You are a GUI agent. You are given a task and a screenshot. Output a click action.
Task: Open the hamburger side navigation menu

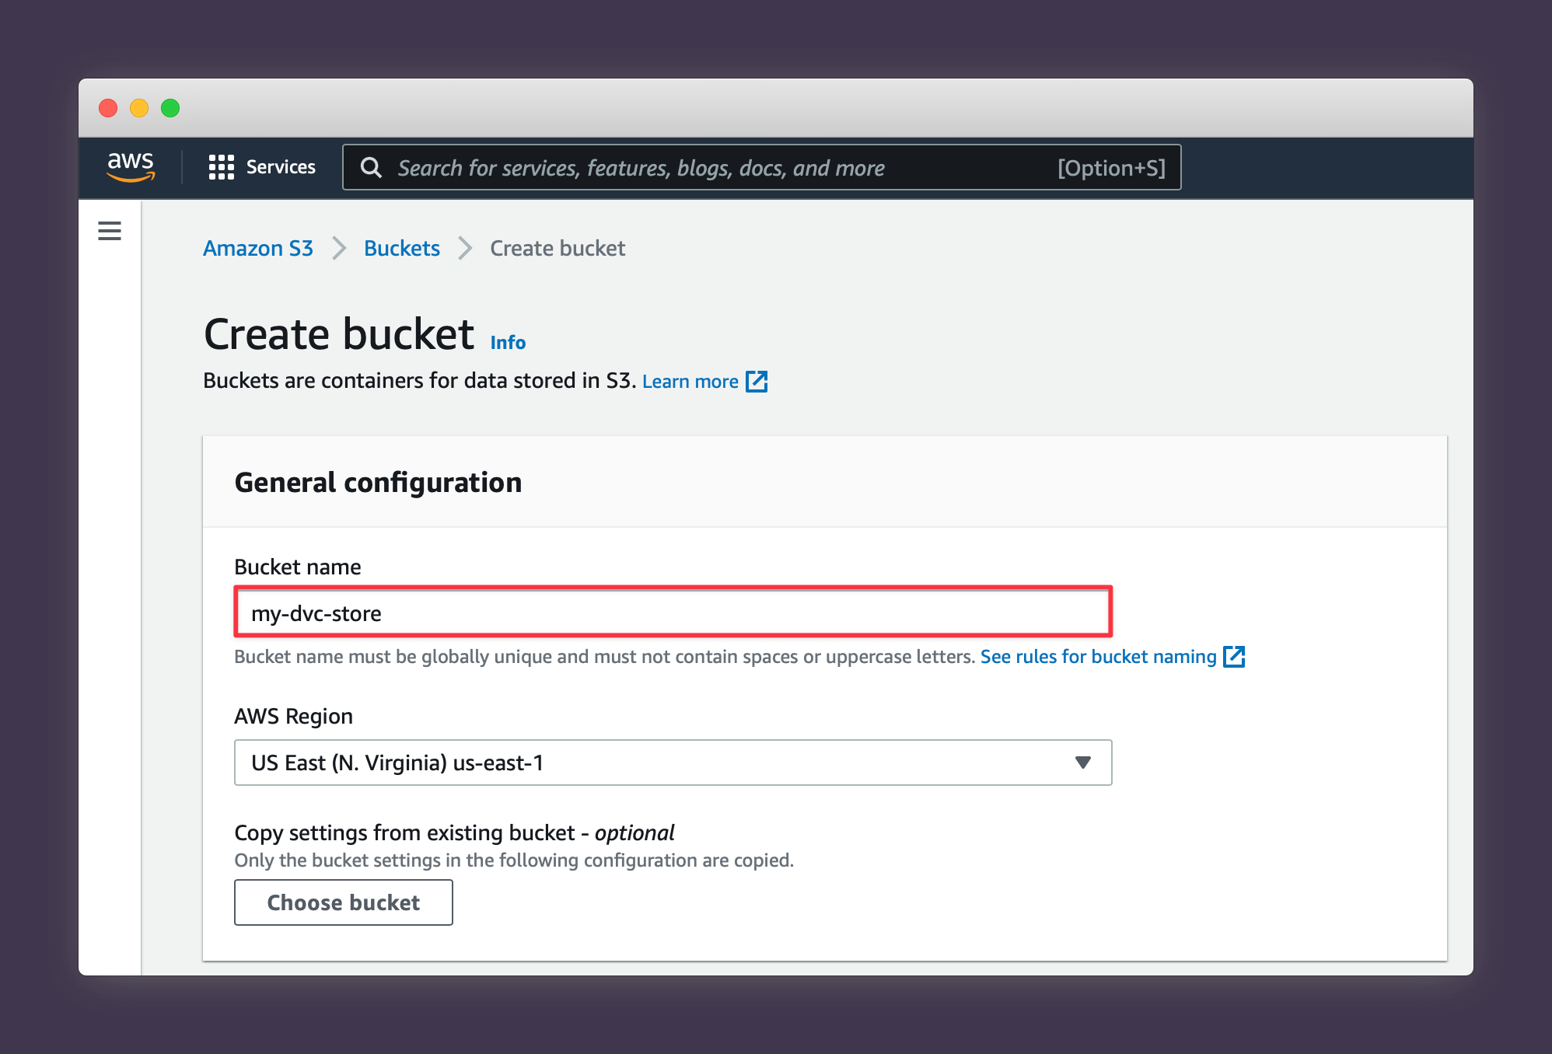click(110, 231)
